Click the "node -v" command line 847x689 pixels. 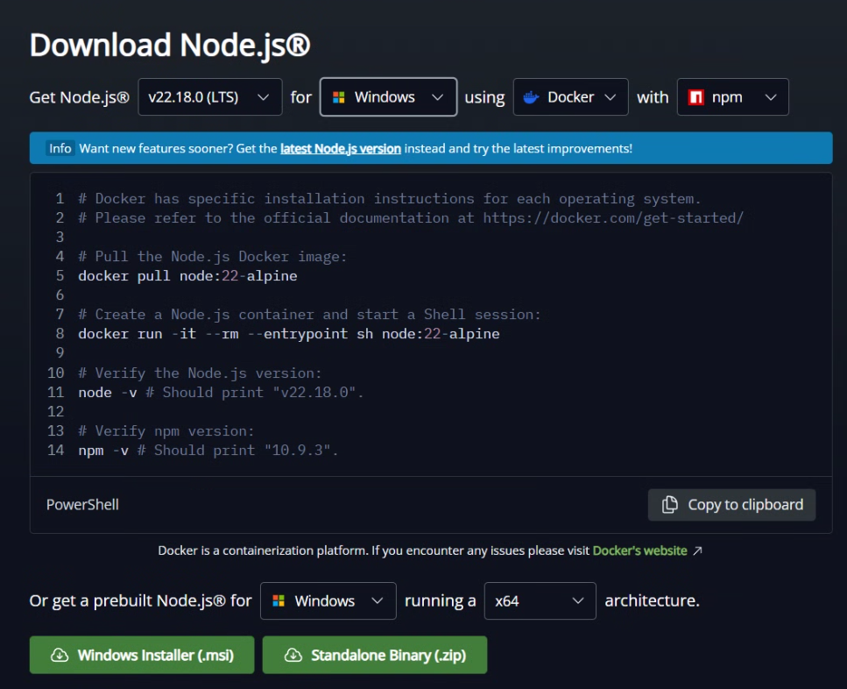click(x=221, y=393)
